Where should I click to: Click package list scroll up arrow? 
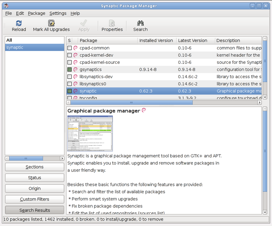pos(265,38)
